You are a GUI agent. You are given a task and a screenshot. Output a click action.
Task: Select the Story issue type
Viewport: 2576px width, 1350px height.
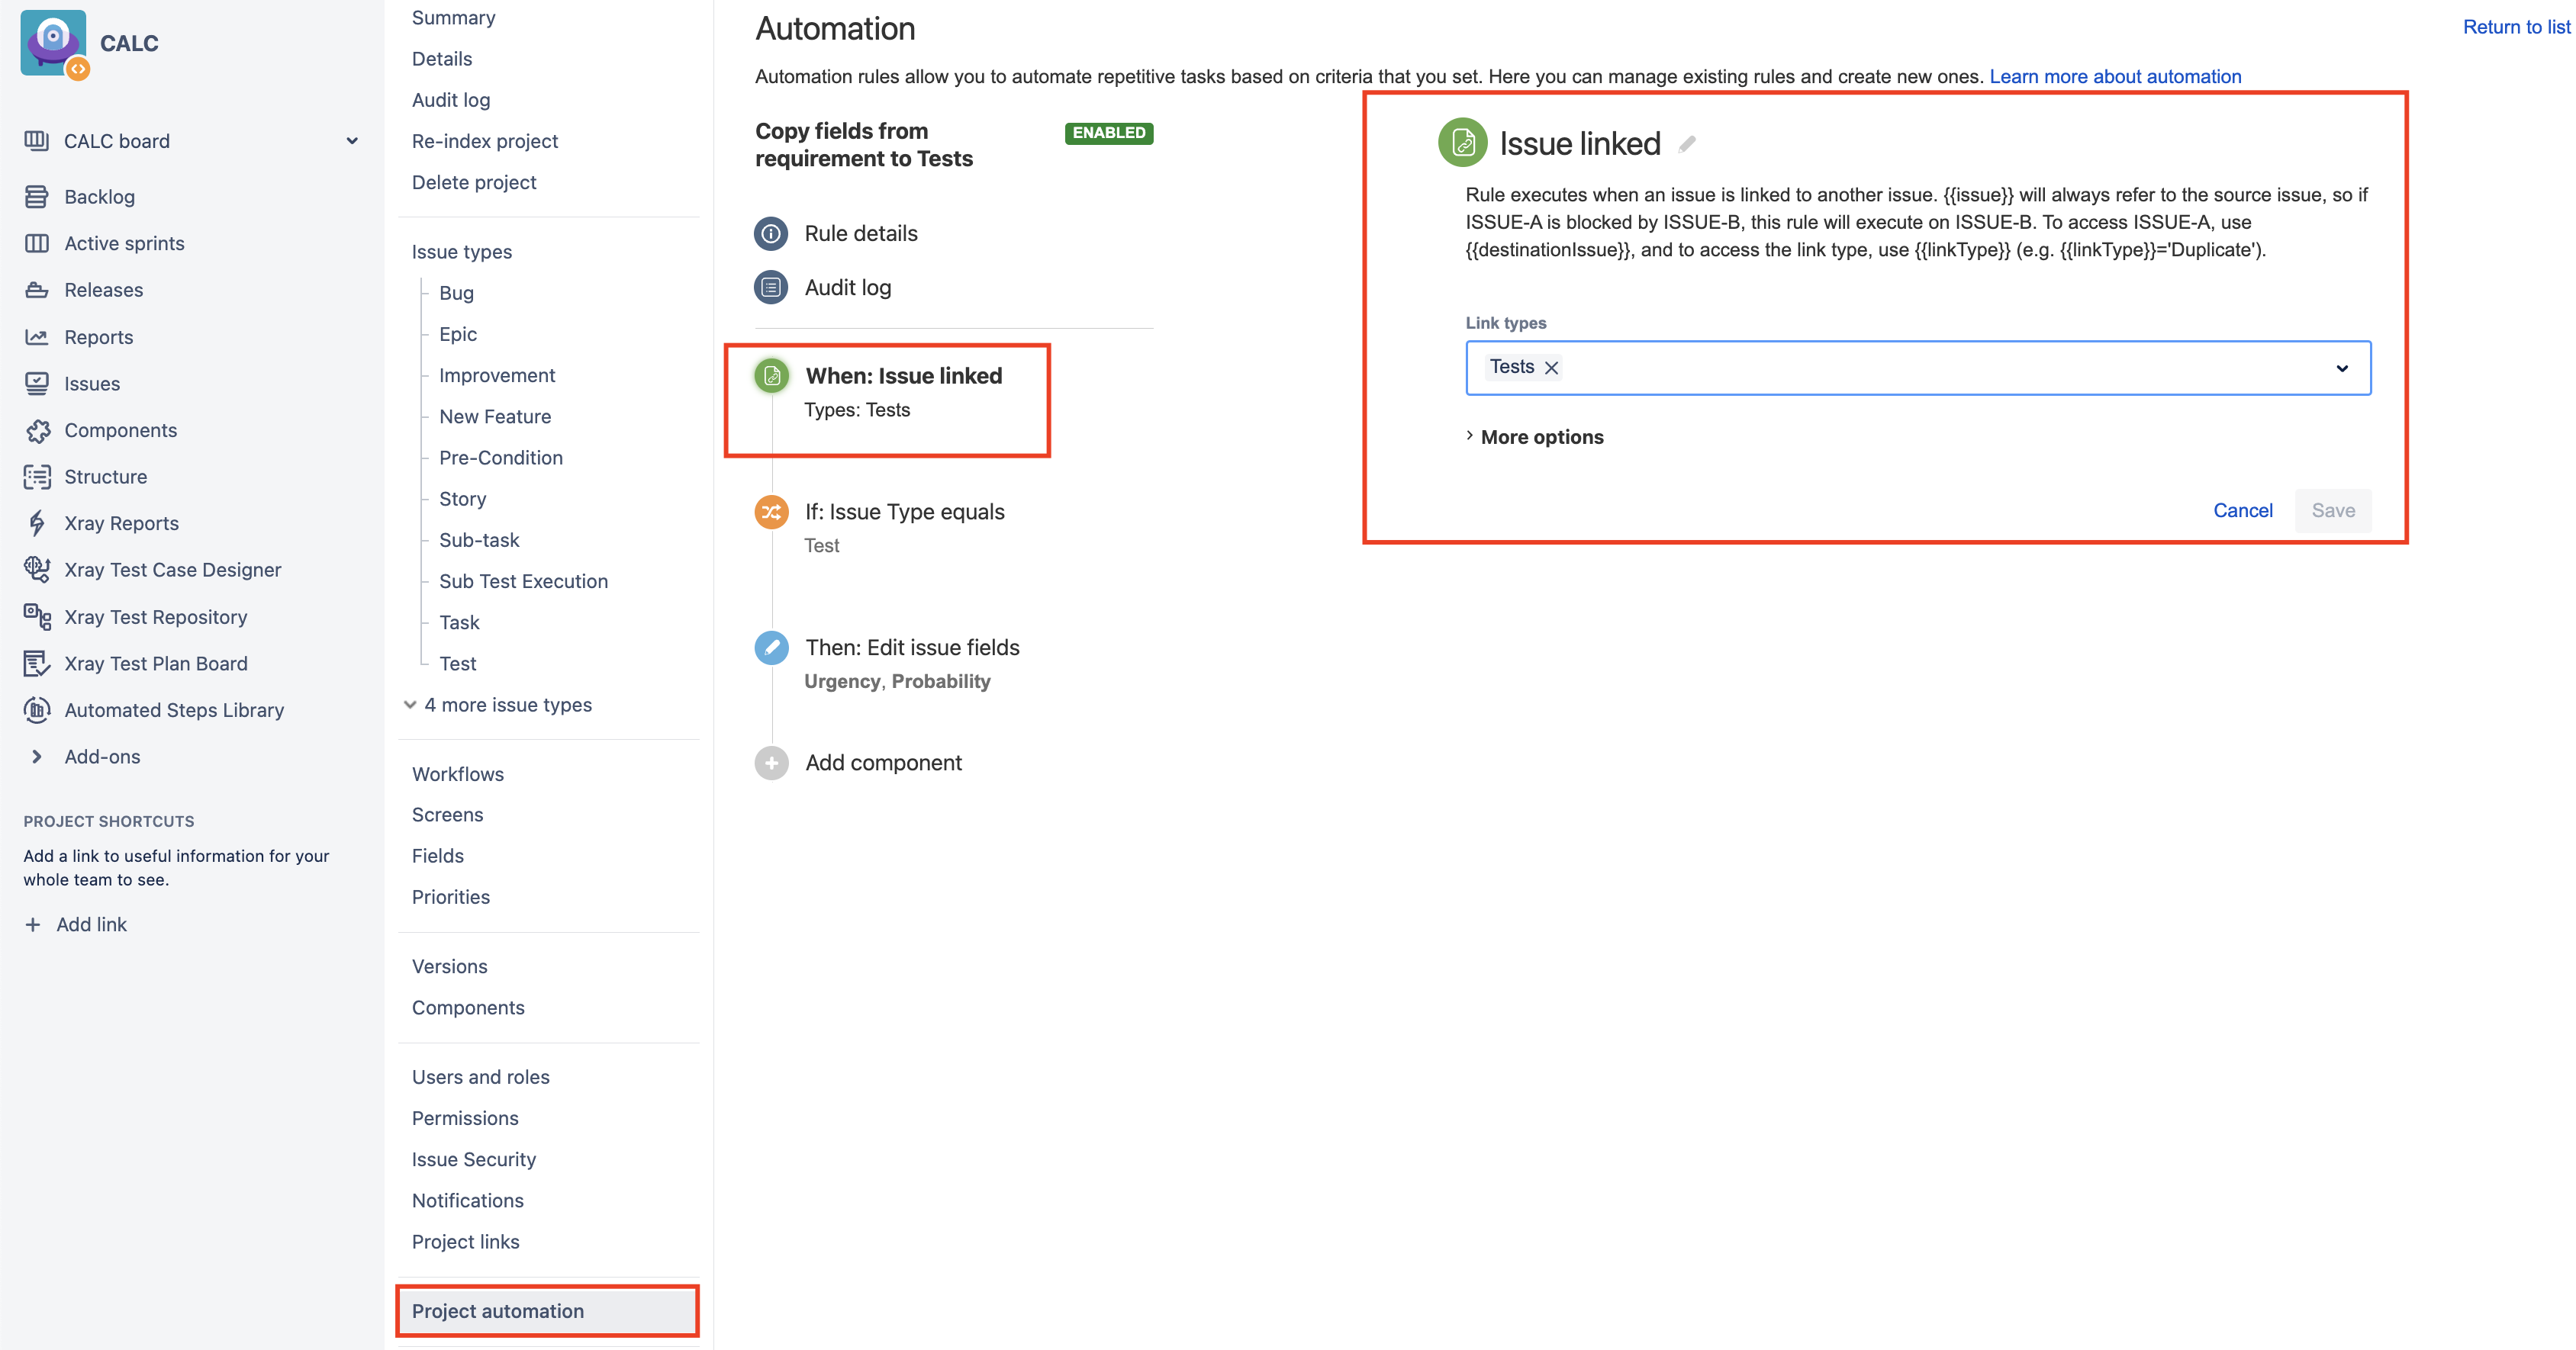462,499
